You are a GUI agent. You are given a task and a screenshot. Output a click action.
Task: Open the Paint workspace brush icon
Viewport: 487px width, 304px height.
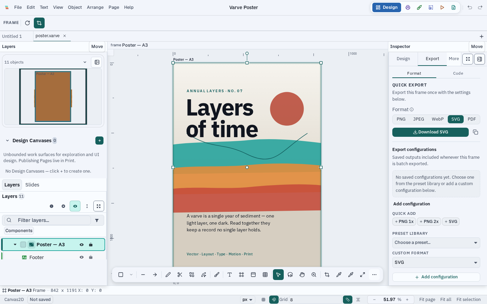tap(419, 7)
